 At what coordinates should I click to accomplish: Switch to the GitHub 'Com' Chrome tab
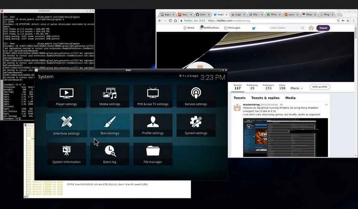[x=203, y=14]
